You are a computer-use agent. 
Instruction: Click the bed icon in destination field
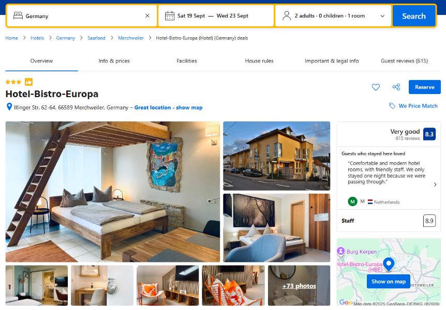[18, 16]
